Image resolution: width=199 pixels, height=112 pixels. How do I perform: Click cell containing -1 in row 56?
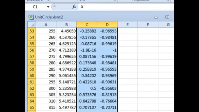(x=107, y=50)
